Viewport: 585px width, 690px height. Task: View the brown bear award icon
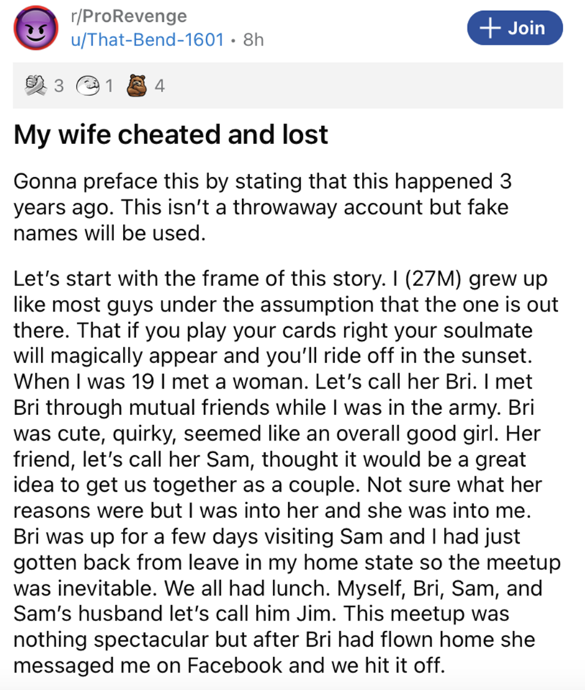pos(137,86)
